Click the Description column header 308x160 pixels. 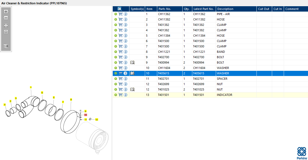point(236,9)
